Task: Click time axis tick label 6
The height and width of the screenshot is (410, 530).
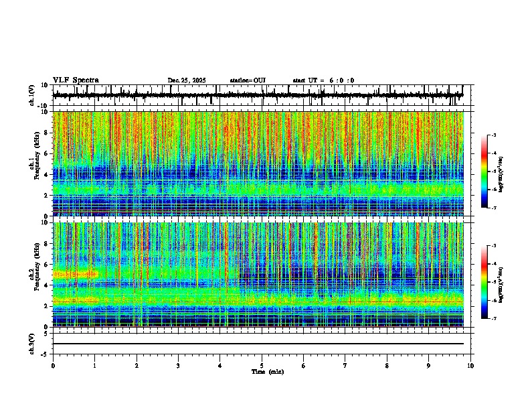Action: click(304, 366)
